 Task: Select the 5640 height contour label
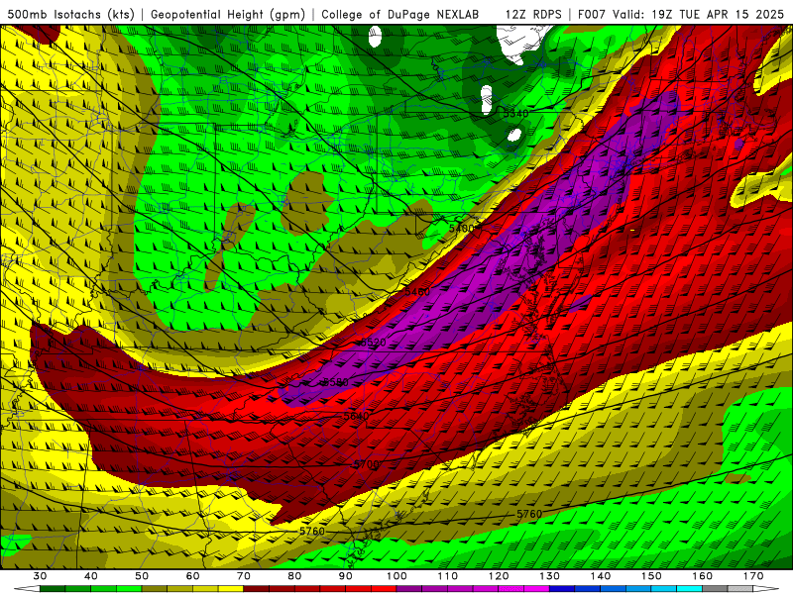click(356, 416)
